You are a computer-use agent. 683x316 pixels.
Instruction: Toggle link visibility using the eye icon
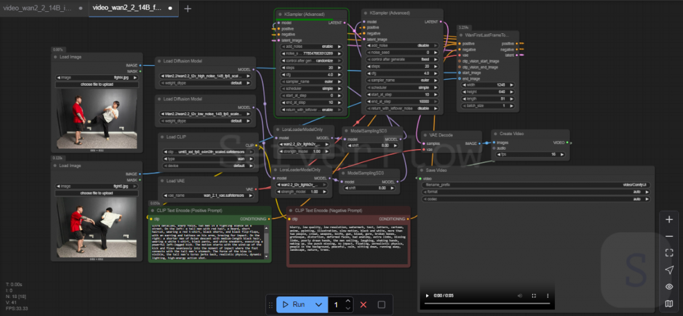point(670,287)
